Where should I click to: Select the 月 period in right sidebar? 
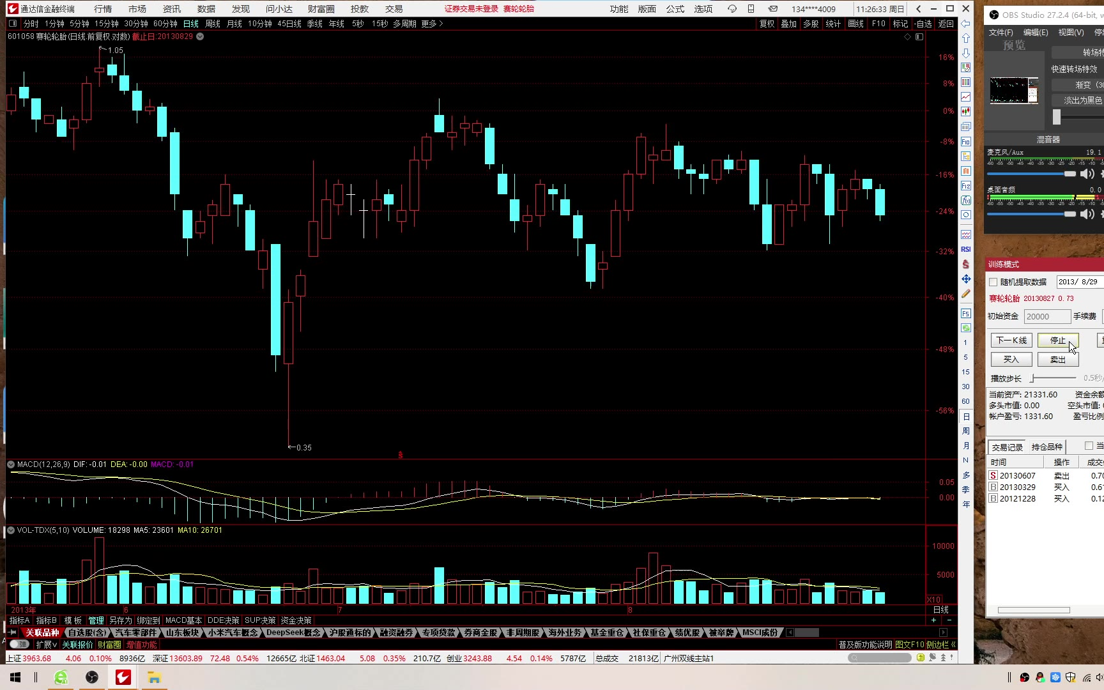[966, 445]
